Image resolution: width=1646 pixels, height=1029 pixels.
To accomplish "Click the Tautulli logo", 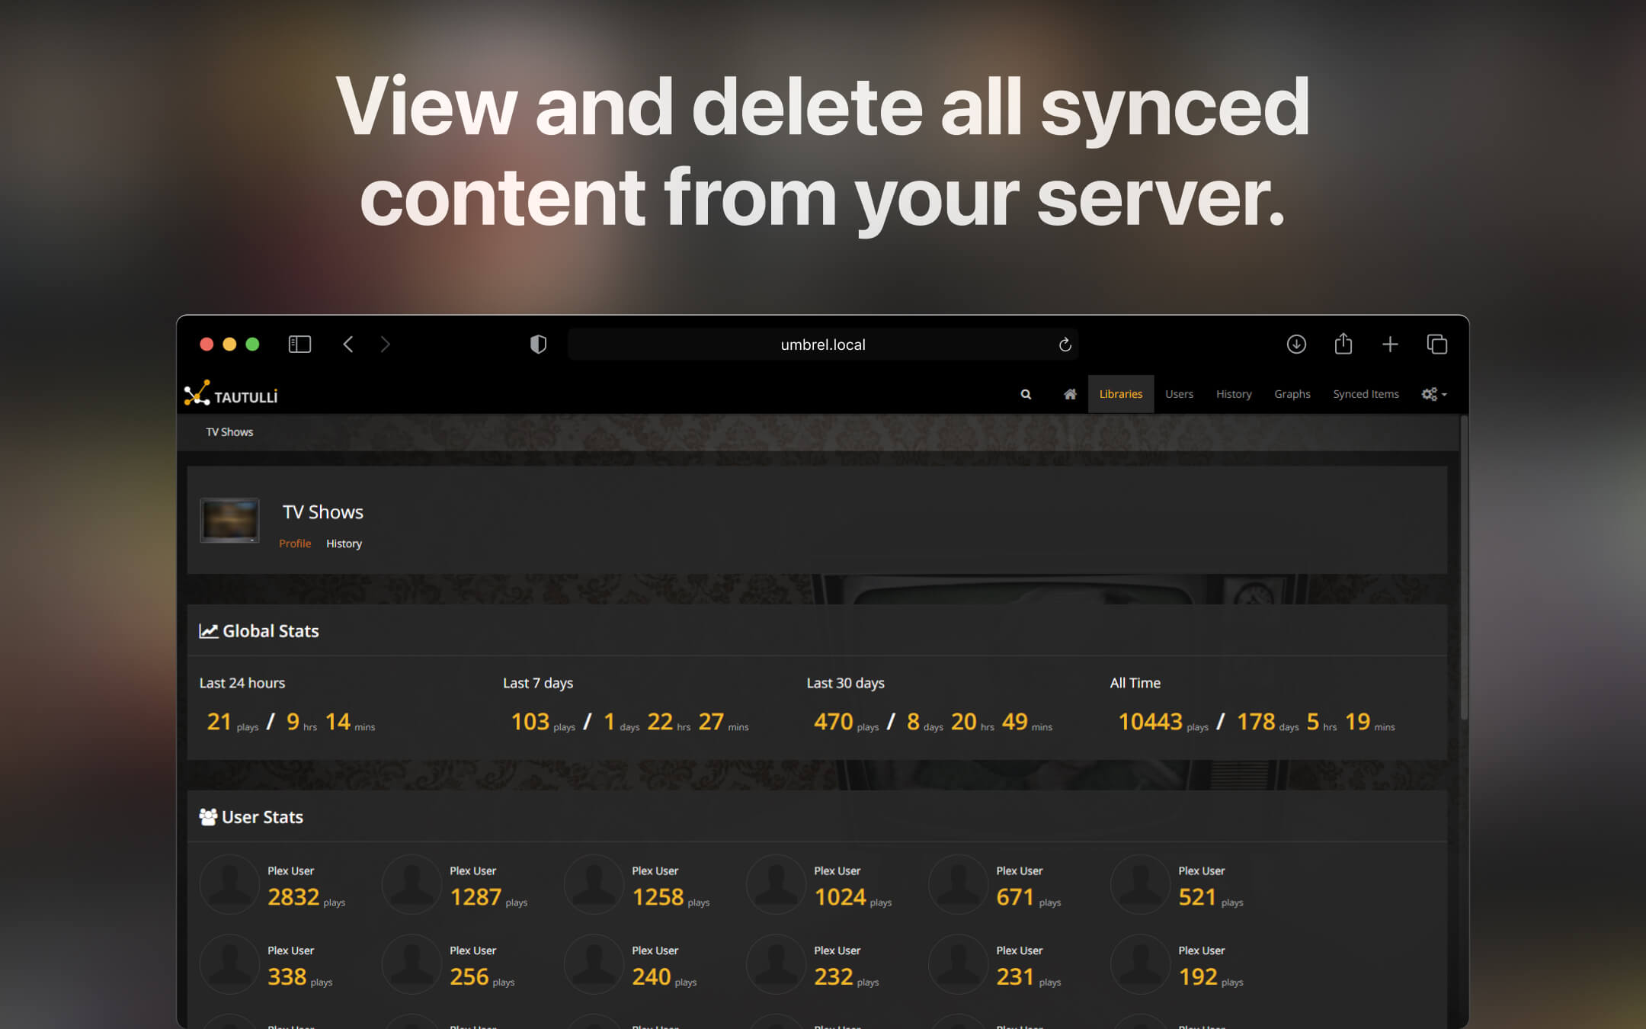I will pyautogui.click(x=231, y=394).
